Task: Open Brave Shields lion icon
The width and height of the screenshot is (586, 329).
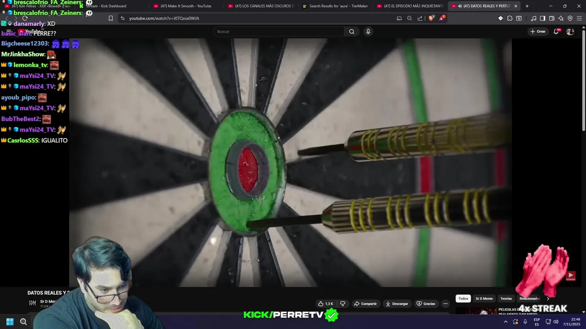Action: (x=431, y=18)
